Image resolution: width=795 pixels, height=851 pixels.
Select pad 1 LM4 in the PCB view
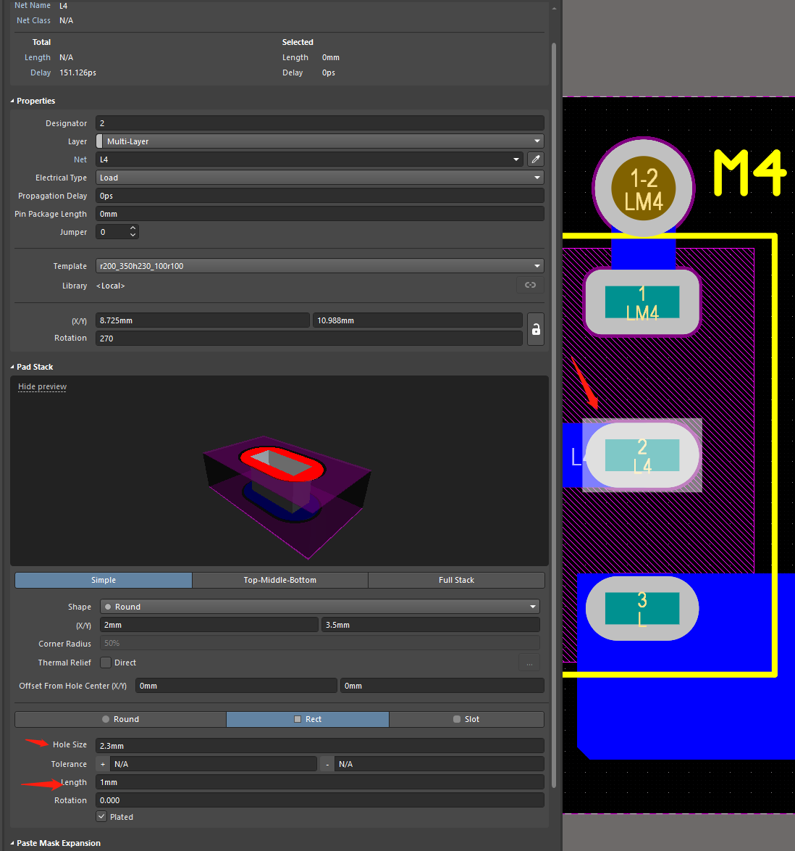coord(642,302)
